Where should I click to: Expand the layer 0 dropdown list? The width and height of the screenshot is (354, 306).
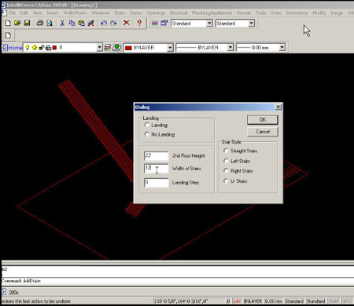coord(99,48)
